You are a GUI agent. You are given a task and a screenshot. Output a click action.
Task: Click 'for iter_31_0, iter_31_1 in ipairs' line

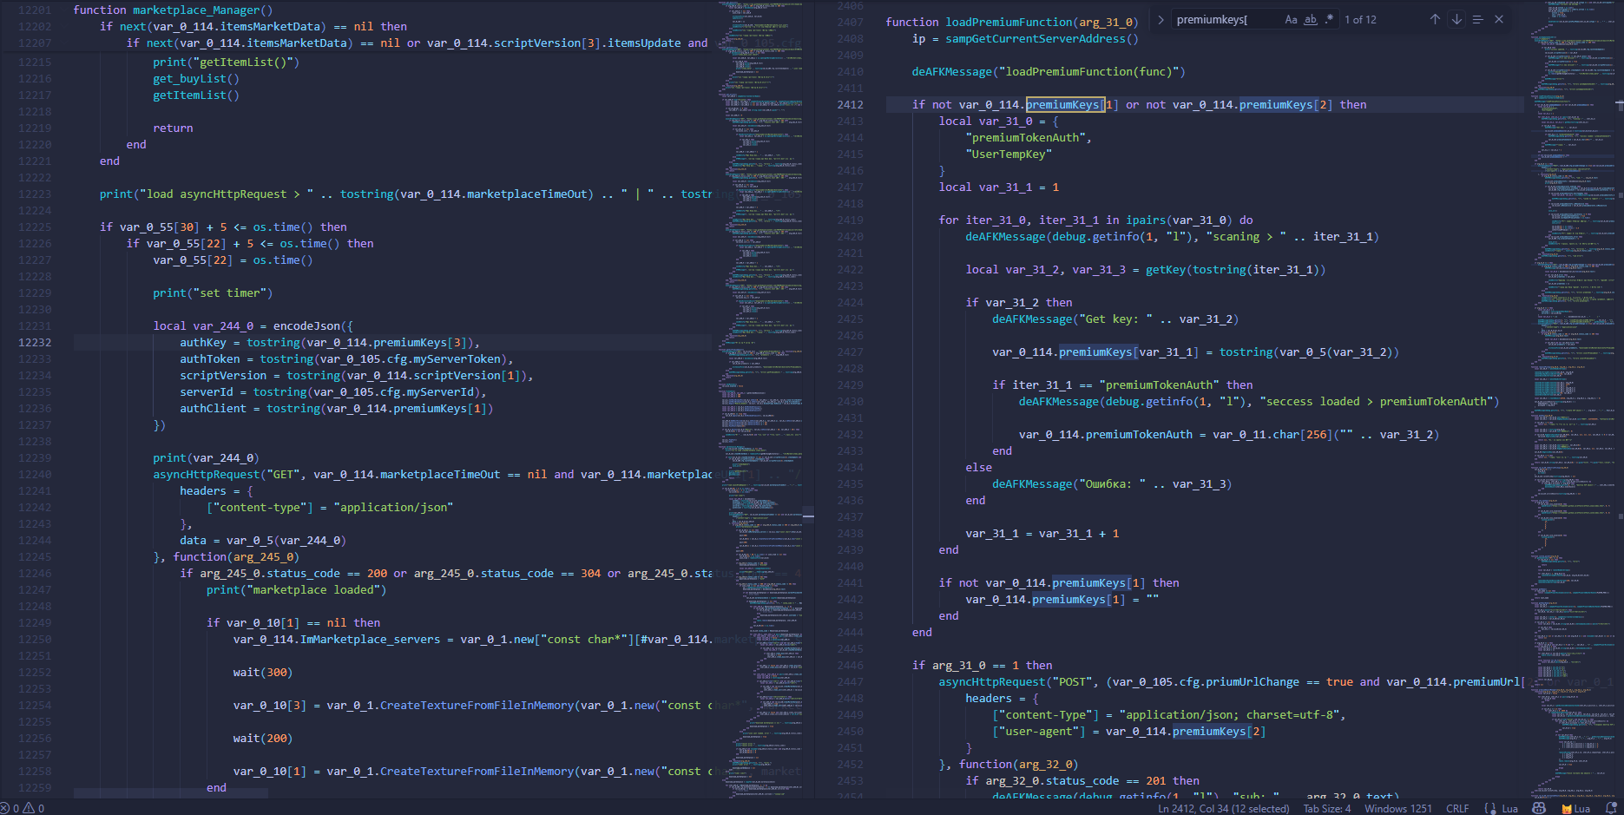(1095, 220)
